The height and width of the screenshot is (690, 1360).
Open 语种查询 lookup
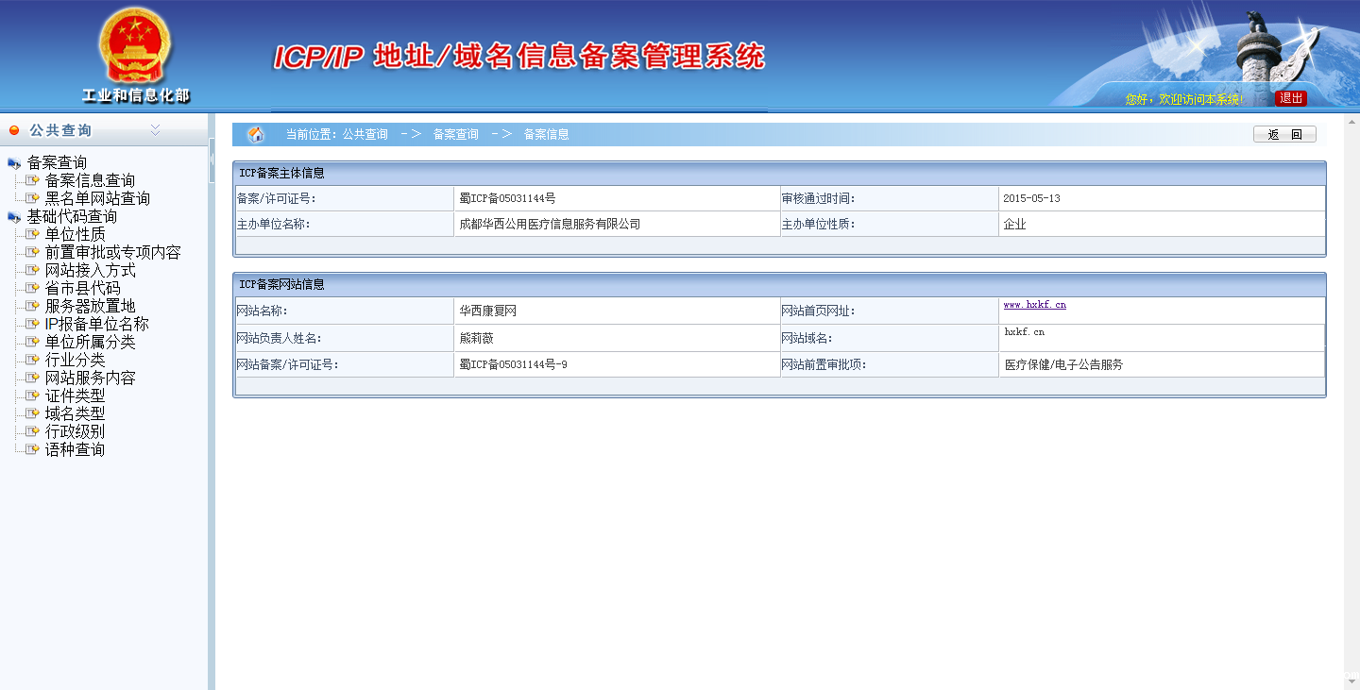[x=76, y=450]
